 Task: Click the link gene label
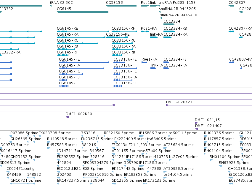(x=153, y=3)
